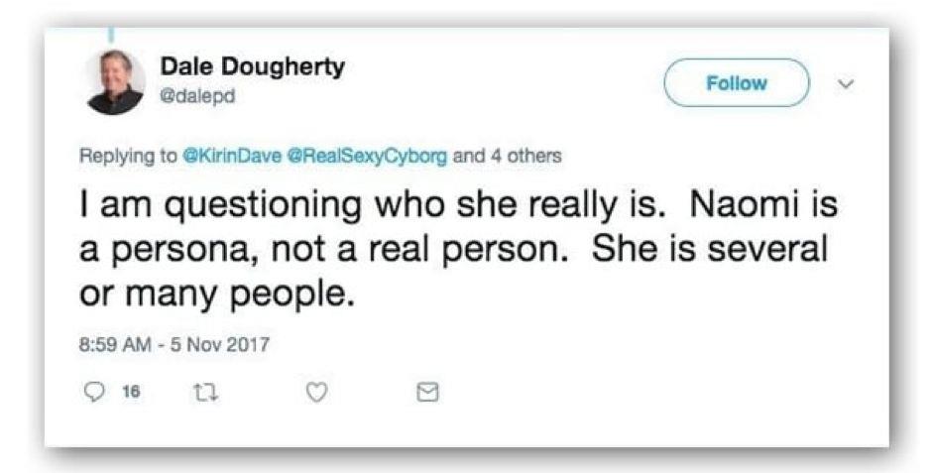Click the tweet text about Naomi
The height and width of the screenshot is (473, 931).
click(456, 250)
